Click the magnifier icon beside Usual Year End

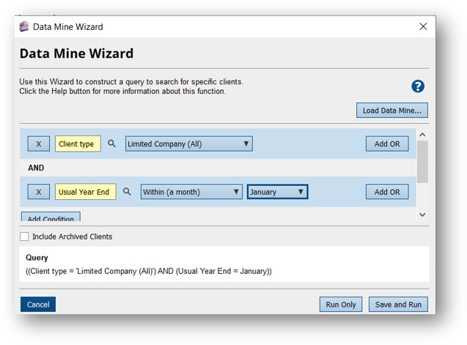(127, 191)
